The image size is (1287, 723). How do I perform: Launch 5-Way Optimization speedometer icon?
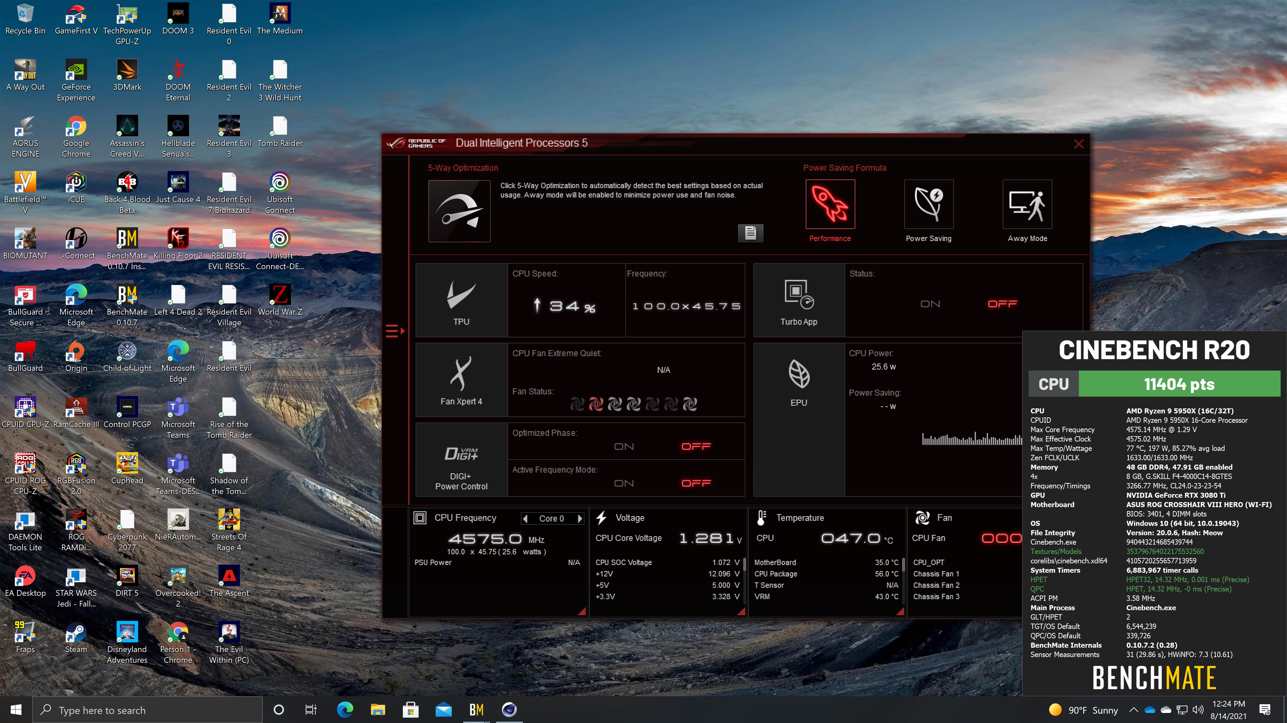458,211
